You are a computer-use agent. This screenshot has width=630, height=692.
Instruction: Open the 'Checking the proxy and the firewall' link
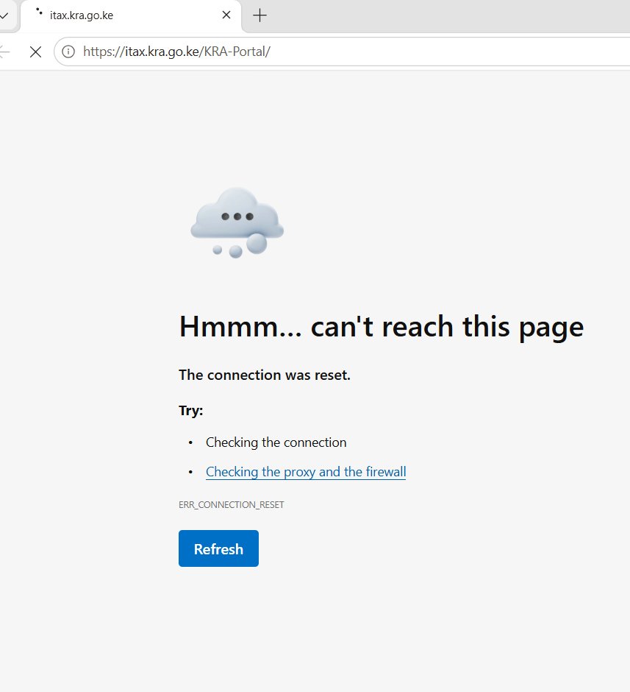click(306, 472)
